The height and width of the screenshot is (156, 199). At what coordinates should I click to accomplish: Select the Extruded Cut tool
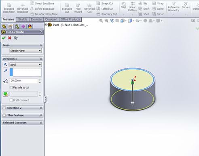pyautogui.click(x=67, y=8)
